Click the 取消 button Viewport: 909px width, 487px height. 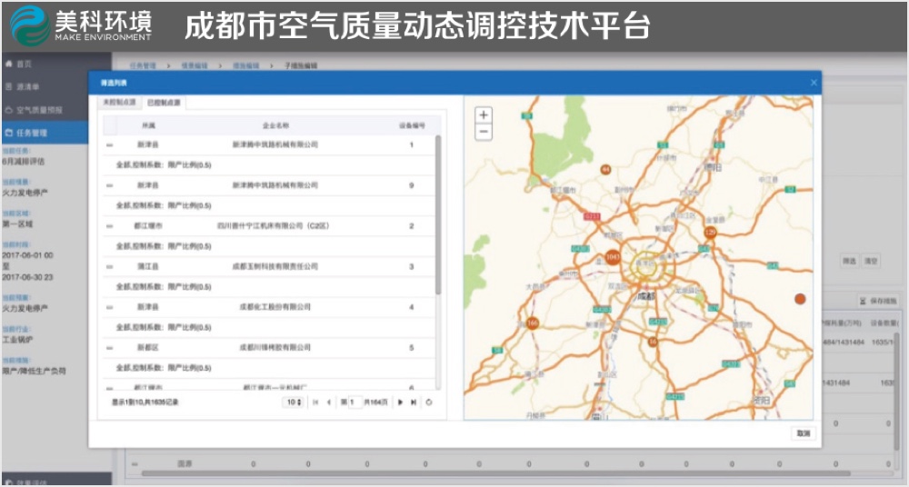(803, 433)
